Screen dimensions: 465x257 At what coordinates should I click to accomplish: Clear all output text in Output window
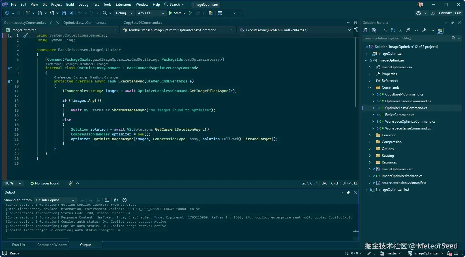[107, 200]
